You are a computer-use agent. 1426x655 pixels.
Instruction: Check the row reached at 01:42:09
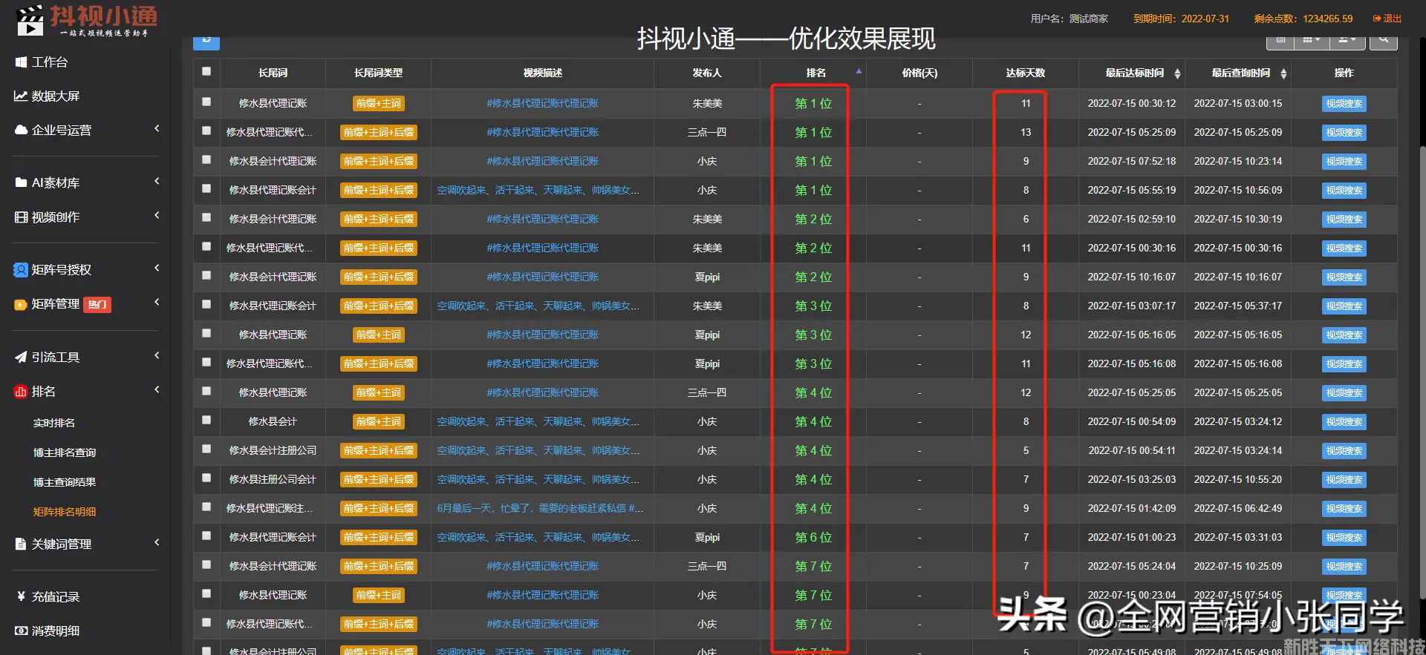click(x=206, y=507)
